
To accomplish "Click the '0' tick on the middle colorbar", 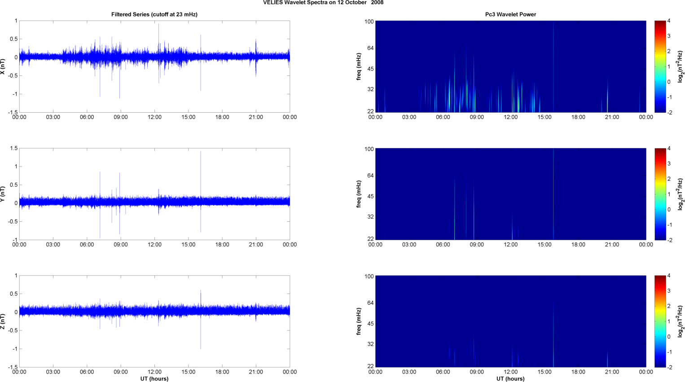I will [669, 209].
